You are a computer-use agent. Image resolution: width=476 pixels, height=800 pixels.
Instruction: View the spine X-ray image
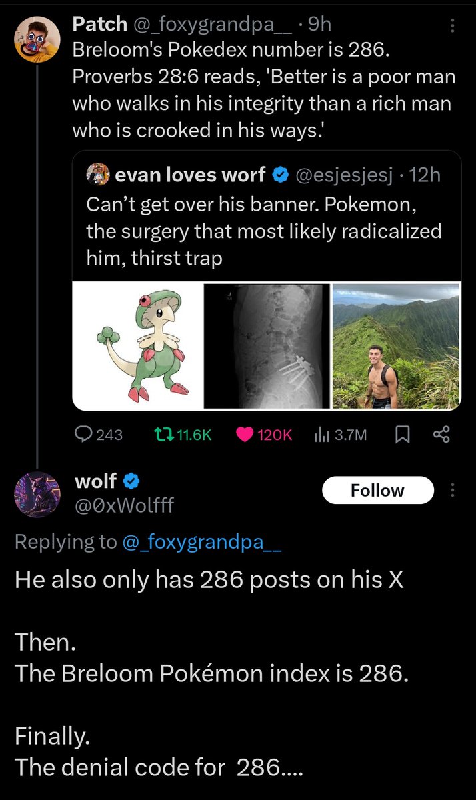click(x=267, y=346)
